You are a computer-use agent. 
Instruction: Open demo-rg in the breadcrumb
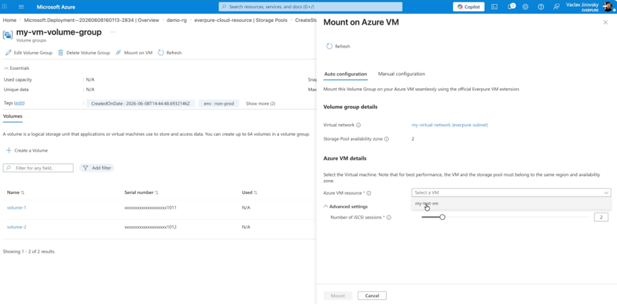click(x=177, y=20)
